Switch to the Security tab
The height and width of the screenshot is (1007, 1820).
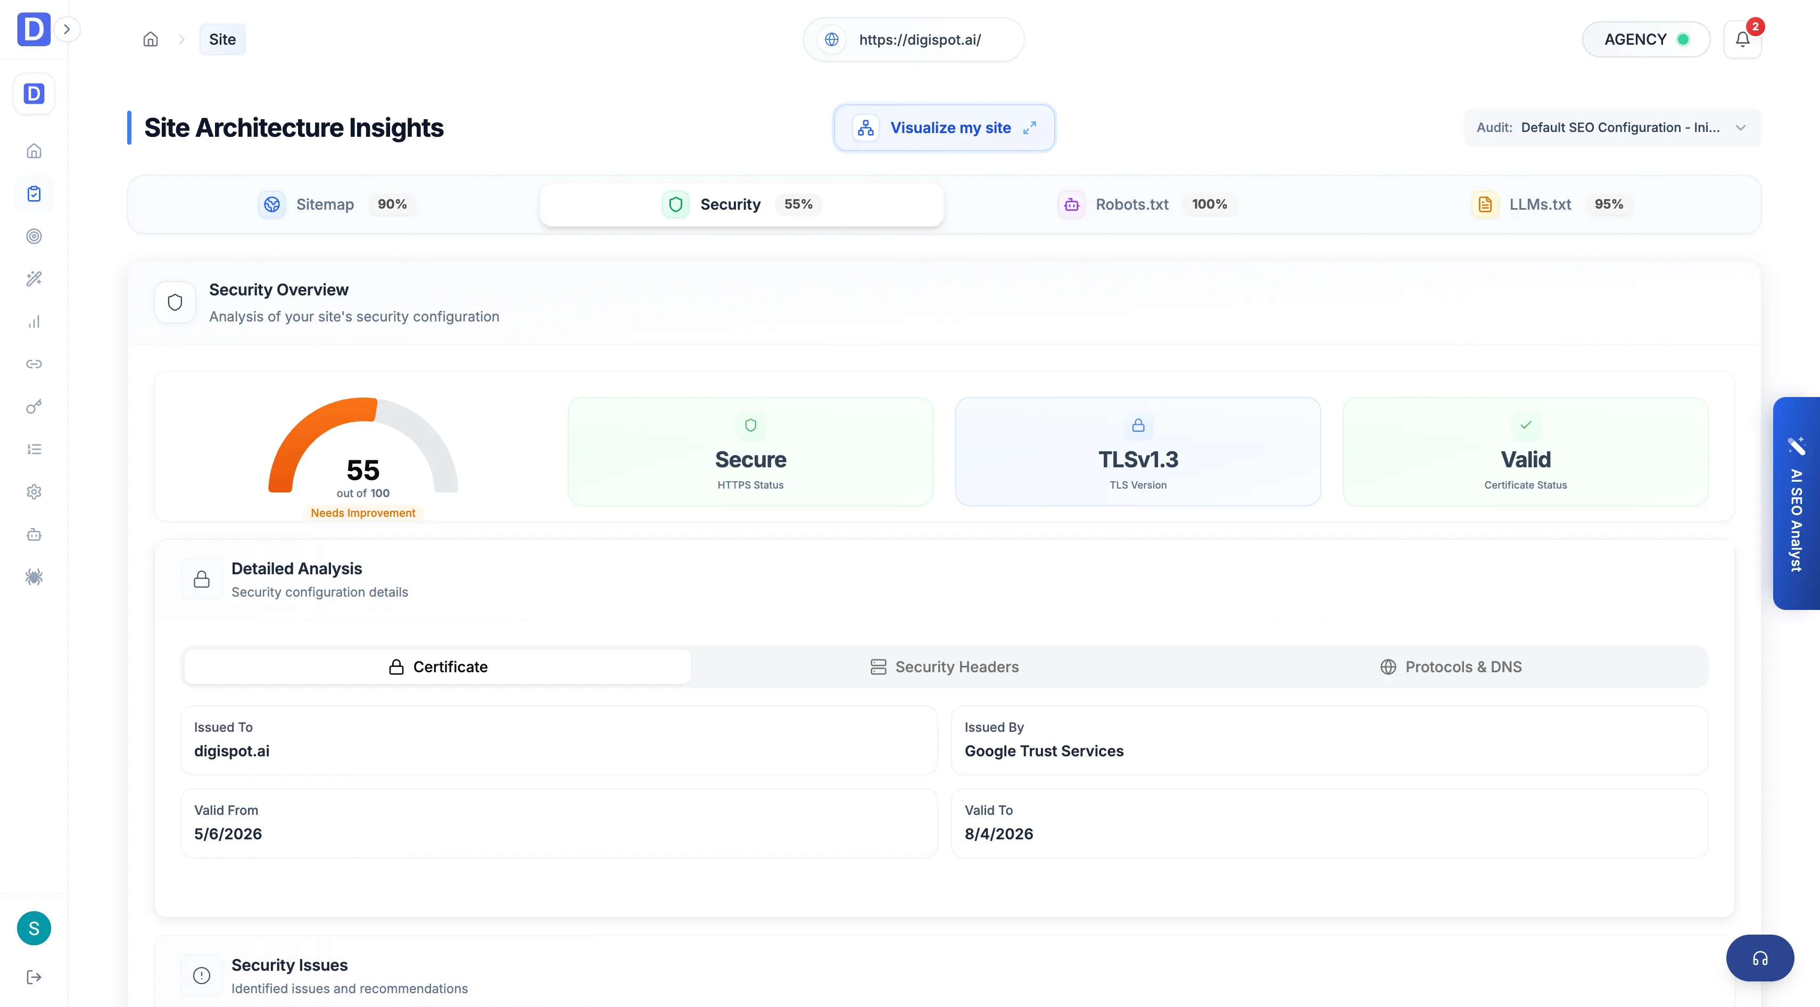742,204
